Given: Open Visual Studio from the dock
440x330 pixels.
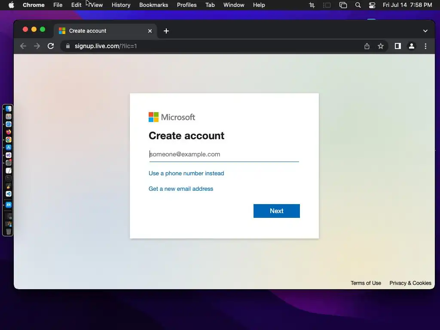Looking at the screenshot, I should [9, 155].
